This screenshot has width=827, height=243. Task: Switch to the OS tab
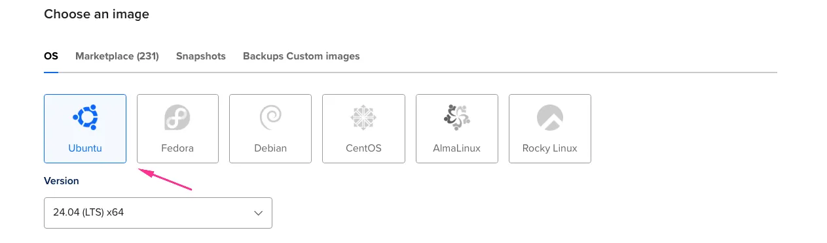coord(51,56)
